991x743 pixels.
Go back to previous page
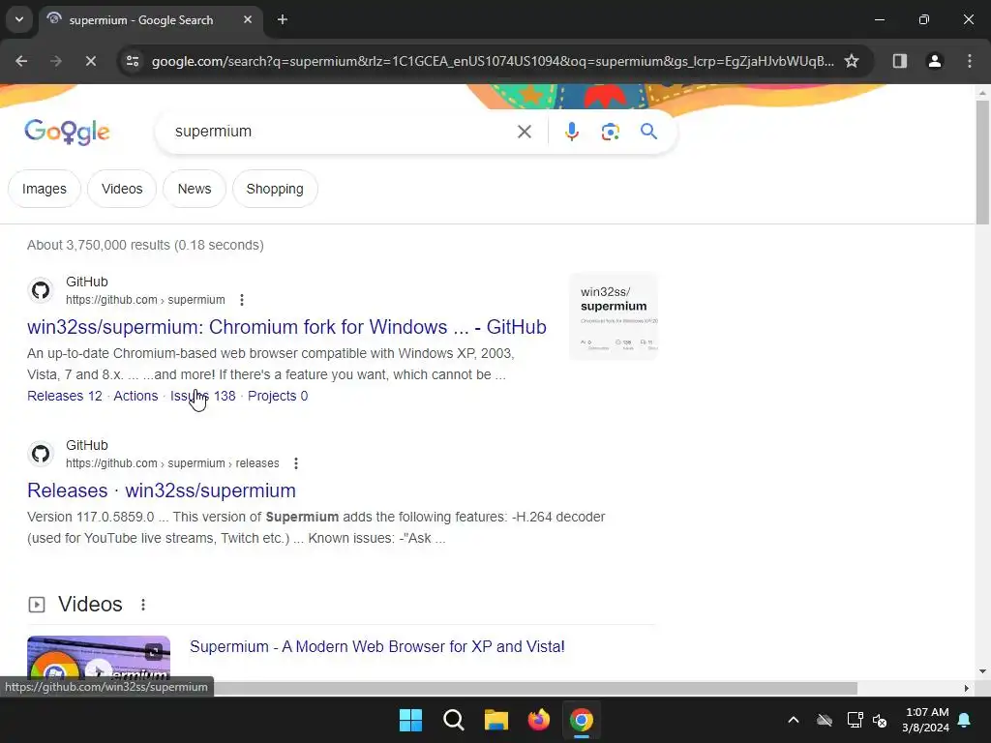21,61
